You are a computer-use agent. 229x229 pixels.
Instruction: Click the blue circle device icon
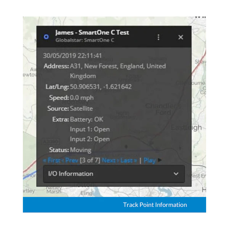pos(46,37)
